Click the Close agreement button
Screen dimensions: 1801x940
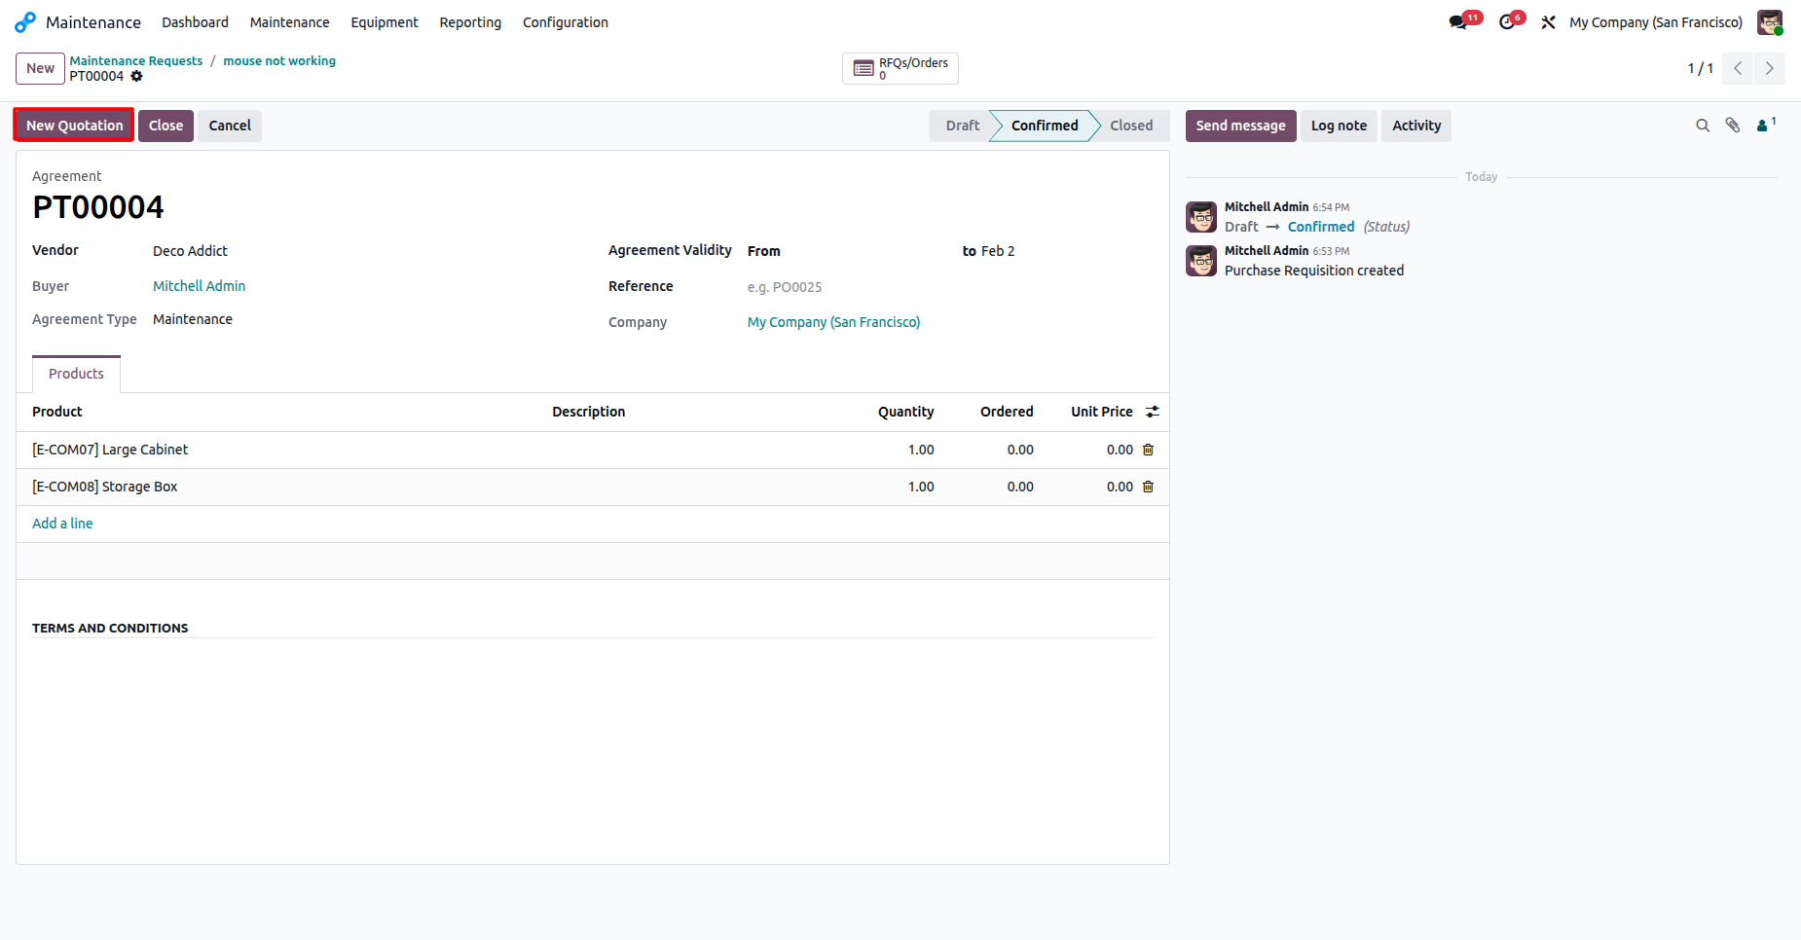coord(165,126)
